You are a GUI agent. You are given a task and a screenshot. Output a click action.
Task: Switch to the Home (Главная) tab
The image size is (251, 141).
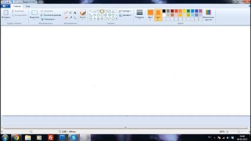coord(17,6)
